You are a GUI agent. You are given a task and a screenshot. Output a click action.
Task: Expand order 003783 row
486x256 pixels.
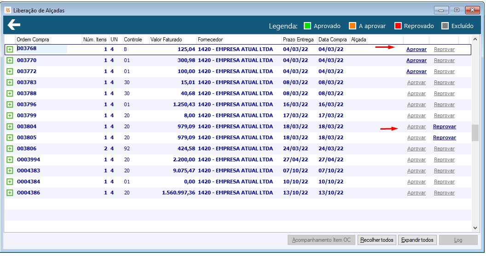(10, 82)
